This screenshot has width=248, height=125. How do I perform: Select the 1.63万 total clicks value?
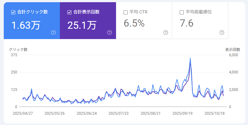[x=26, y=25]
